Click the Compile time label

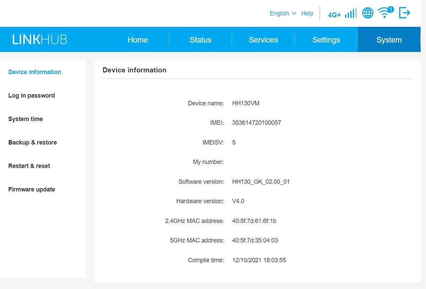[x=206, y=260]
